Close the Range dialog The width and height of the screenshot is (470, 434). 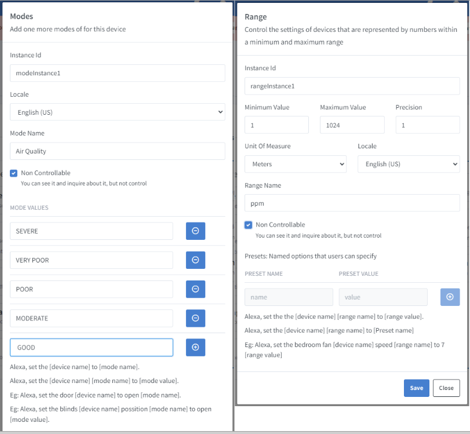446,388
